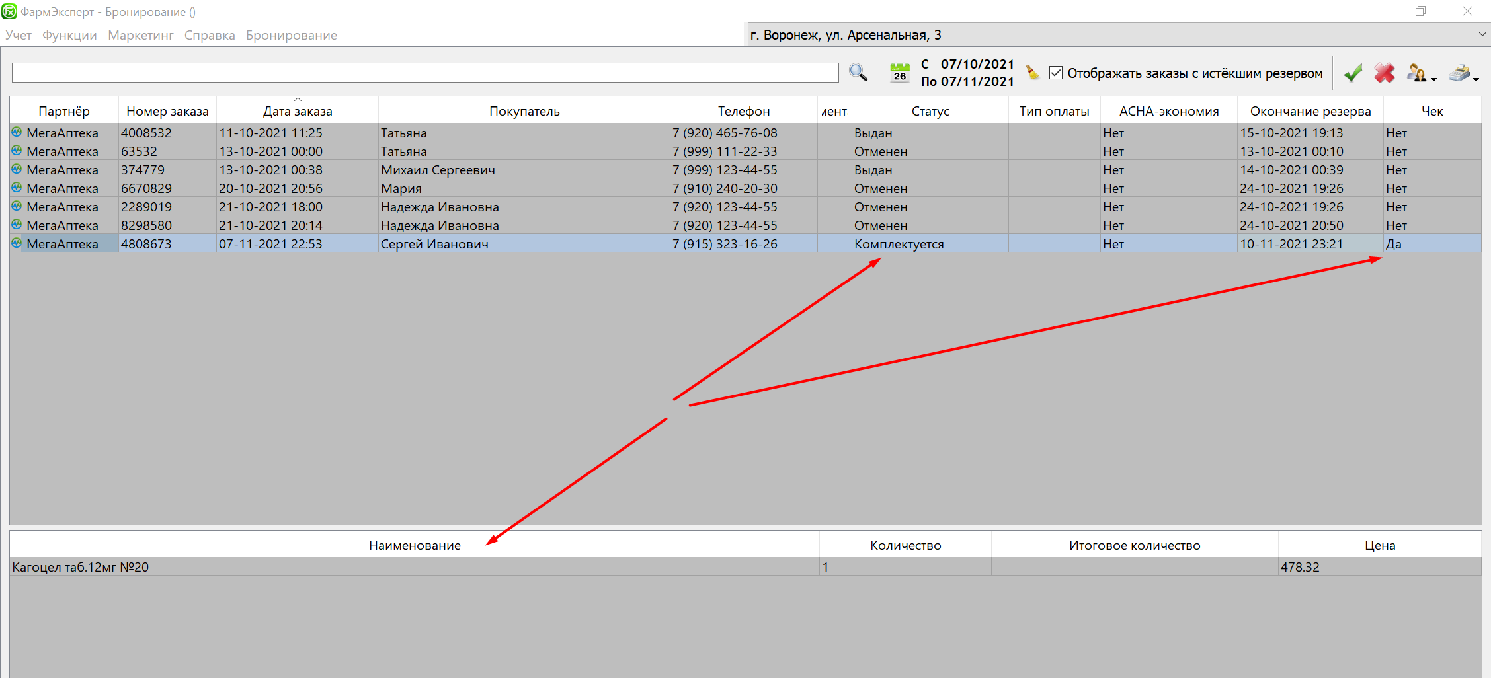
Task: Open the Маркетинг menu
Action: [x=141, y=35]
